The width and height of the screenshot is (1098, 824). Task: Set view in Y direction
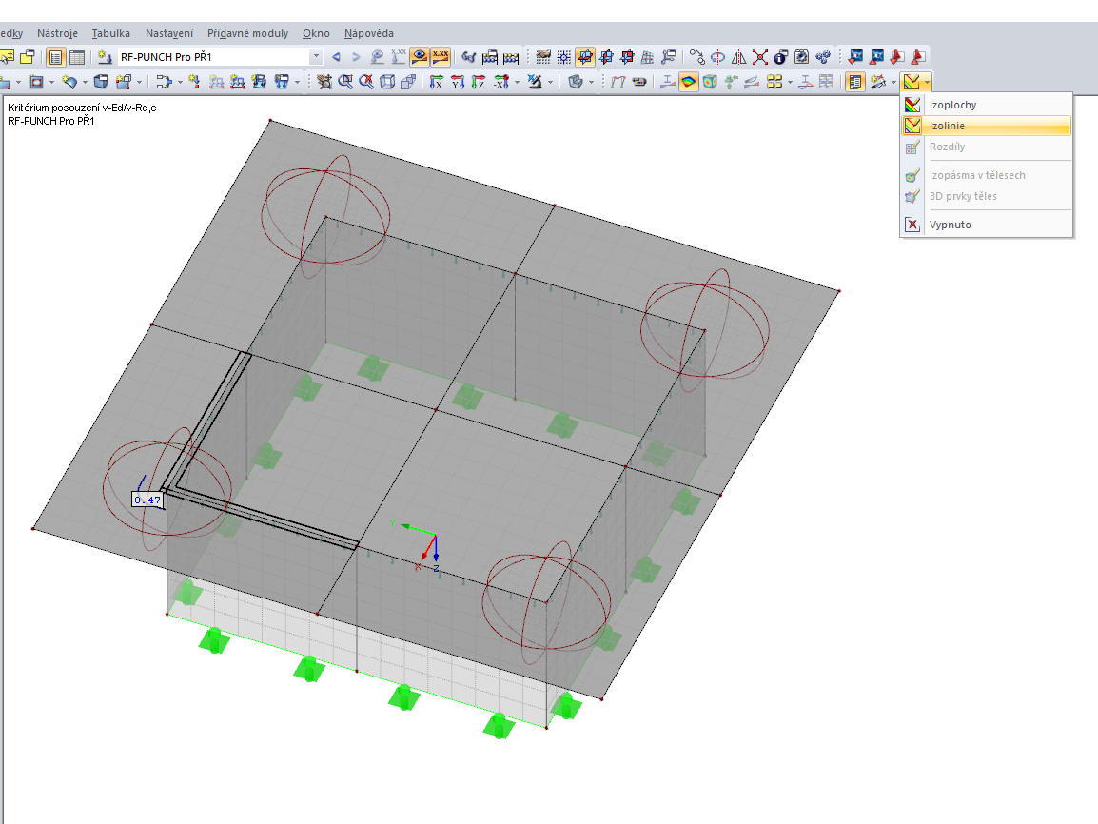pos(458,82)
